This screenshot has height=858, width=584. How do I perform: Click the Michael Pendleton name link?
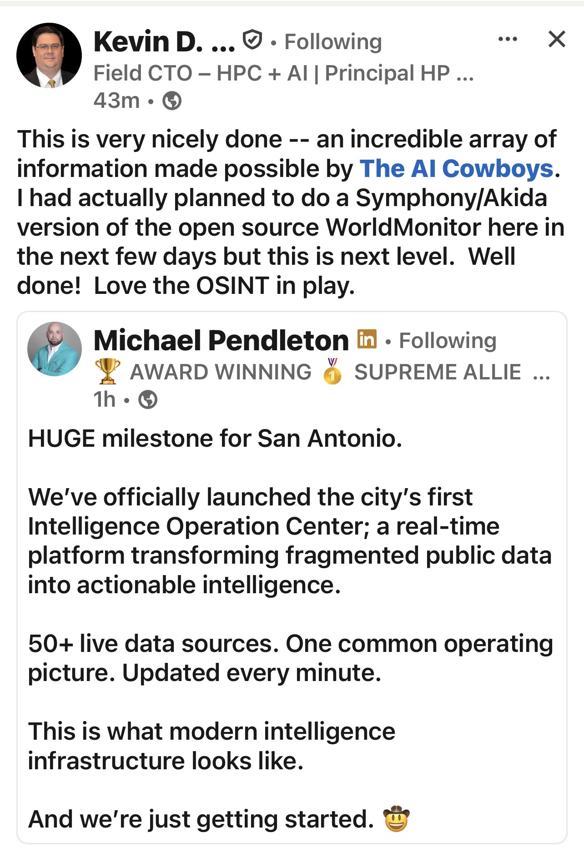(221, 341)
